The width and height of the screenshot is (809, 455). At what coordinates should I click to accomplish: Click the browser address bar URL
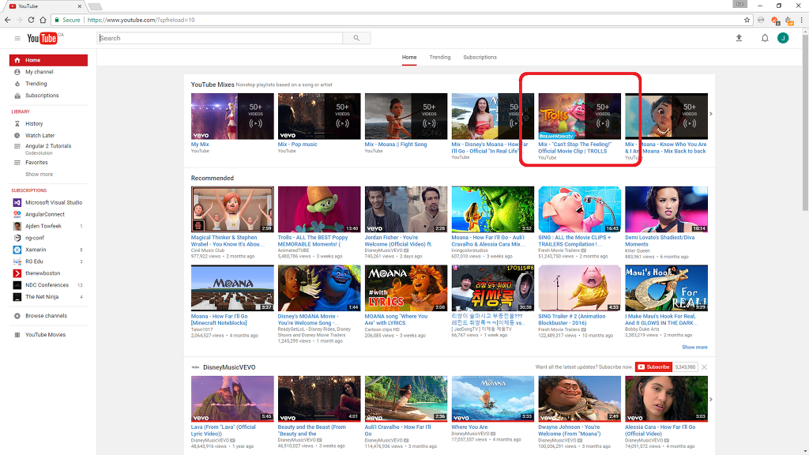click(141, 20)
